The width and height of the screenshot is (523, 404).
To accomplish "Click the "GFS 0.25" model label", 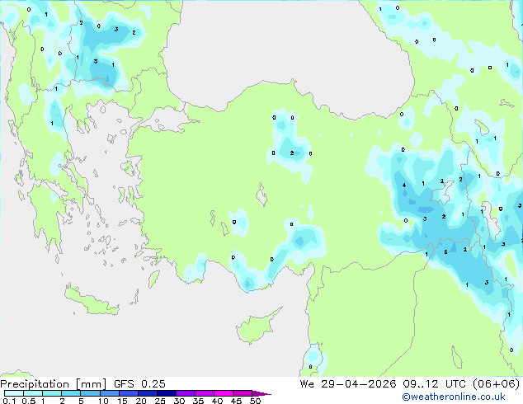I will tap(139, 384).
